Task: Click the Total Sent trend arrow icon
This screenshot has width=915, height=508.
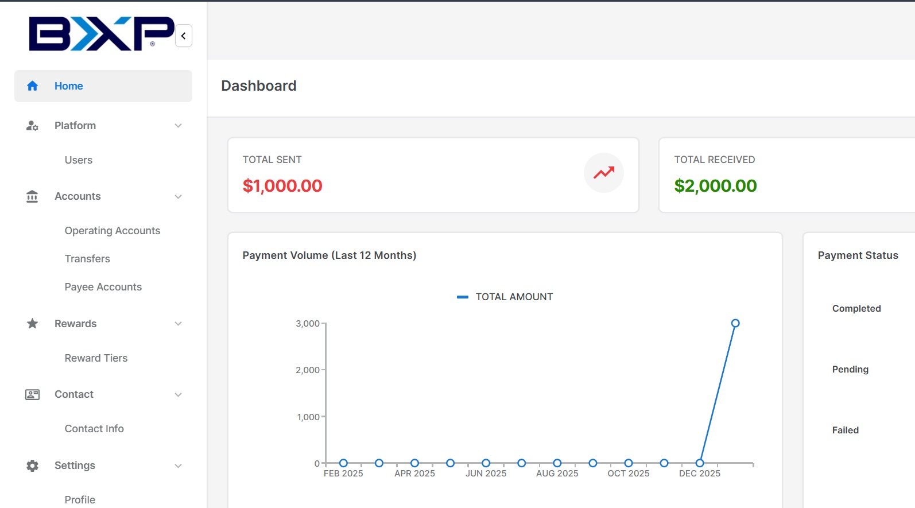Action: (x=603, y=173)
